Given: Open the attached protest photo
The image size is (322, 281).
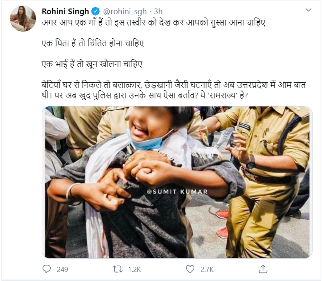Looking at the screenshot, I should 176,182.
